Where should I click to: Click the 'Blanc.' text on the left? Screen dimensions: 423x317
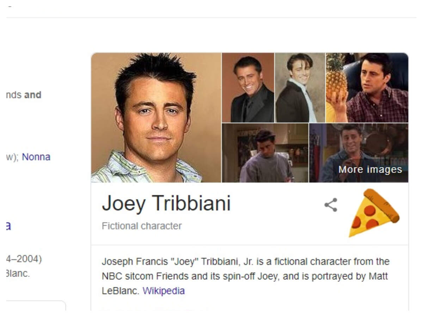[18, 273]
